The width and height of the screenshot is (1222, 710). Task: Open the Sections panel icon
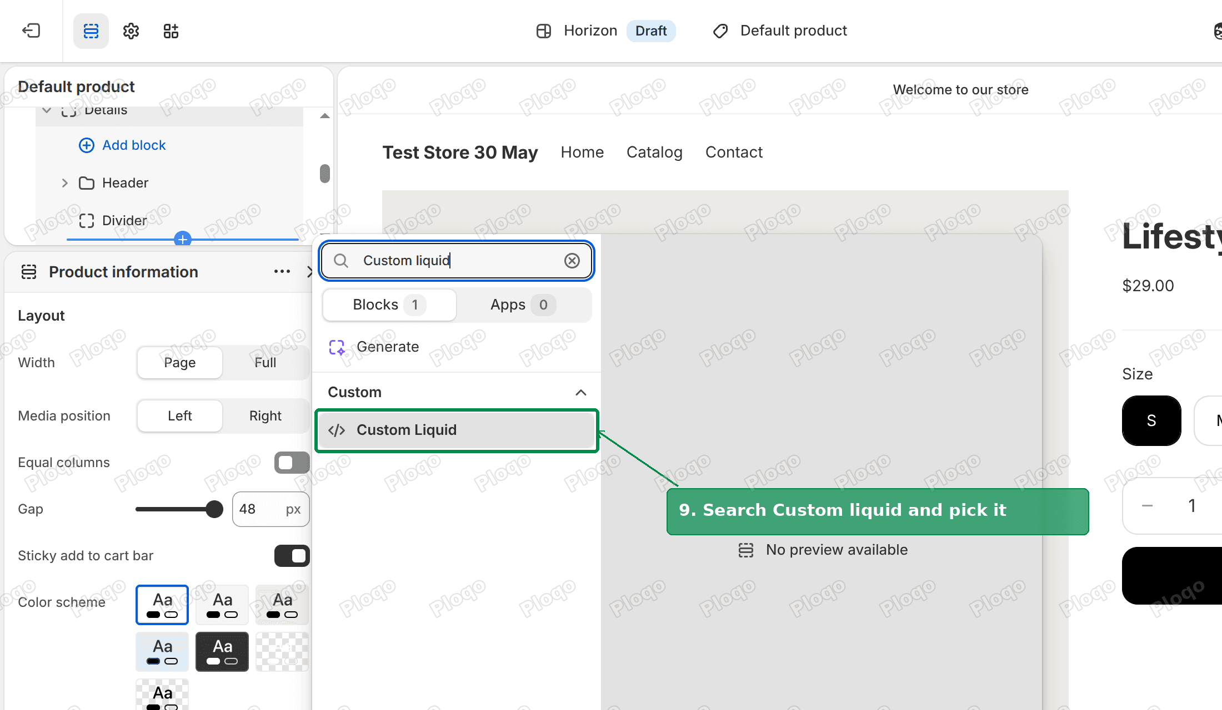(91, 31)
